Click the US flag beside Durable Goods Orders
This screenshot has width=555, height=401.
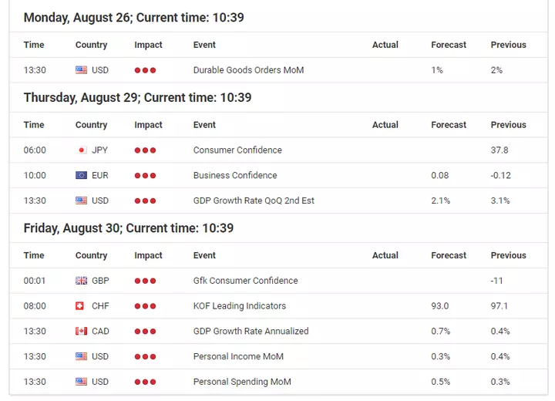point(81,70)
